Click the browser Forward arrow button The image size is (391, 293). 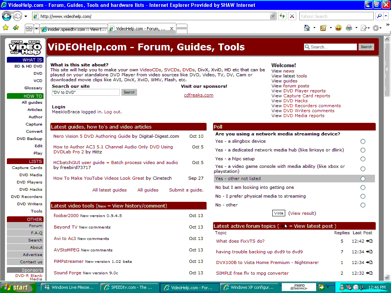coord(17,16)
